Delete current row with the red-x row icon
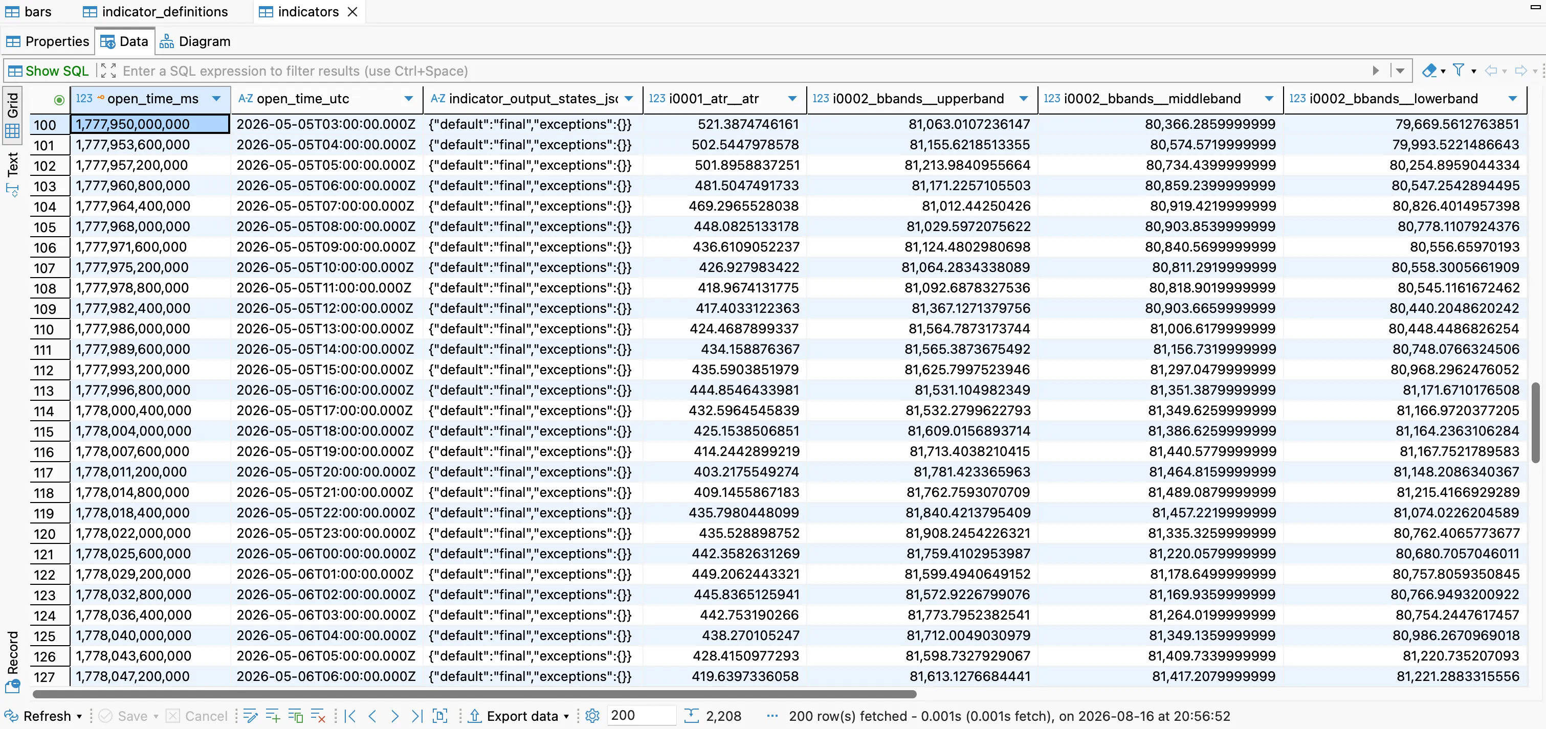This screenshot has height=729, width=1546. 318,716
